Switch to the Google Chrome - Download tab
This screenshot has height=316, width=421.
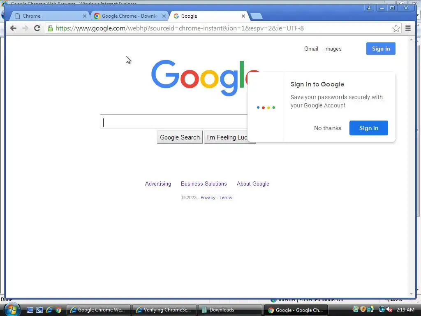129,16
